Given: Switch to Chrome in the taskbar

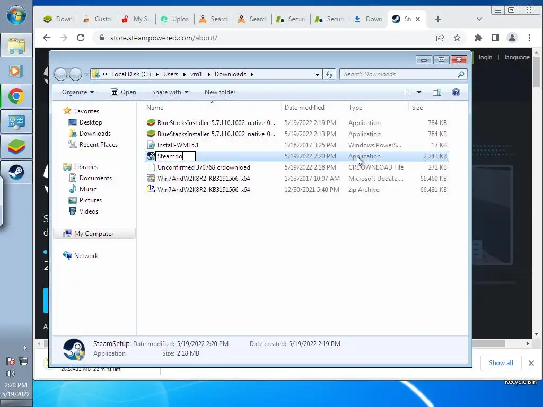Looking at the screenshot, I should click(x=16, y=96).
